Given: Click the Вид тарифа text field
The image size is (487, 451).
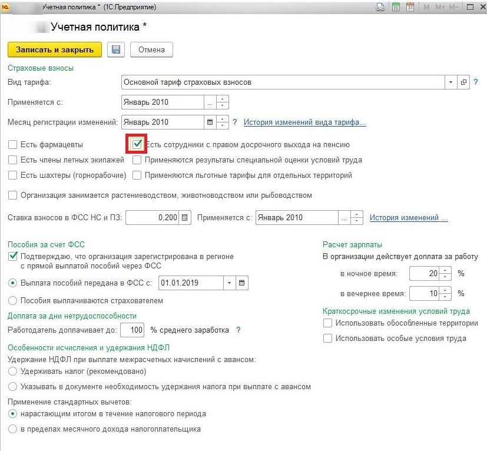Looking at the screenshot, I should click(x=283, y=82).
